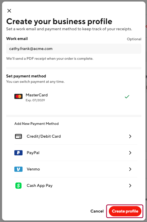This screenshot has width=147, height=222.
Task: Click the Cancel button
Action: pos(97,211)
